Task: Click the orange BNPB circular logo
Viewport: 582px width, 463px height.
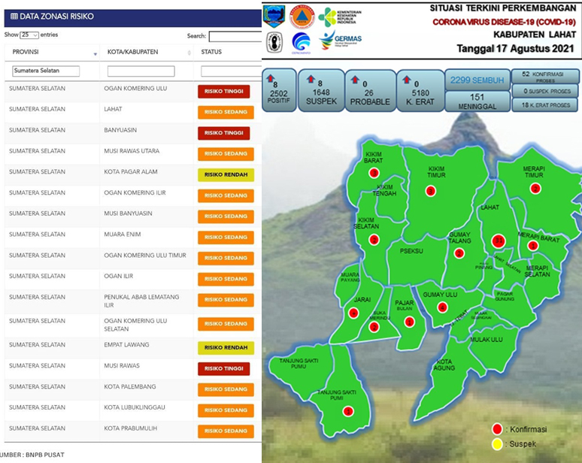Action: [x=302, y=17]
